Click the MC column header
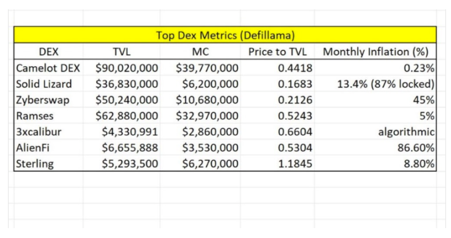This screenshot has width=451, height=238. [200, 52]
